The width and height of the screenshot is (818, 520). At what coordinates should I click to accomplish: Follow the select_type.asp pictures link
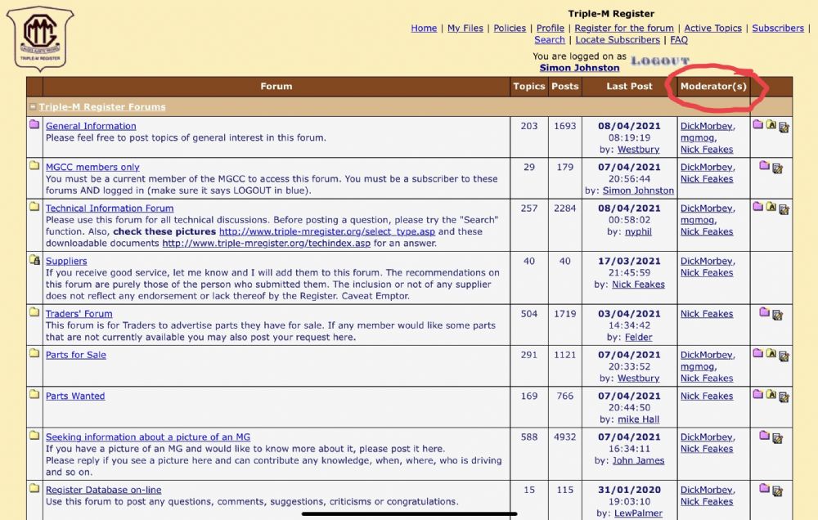tap(327, 231)
